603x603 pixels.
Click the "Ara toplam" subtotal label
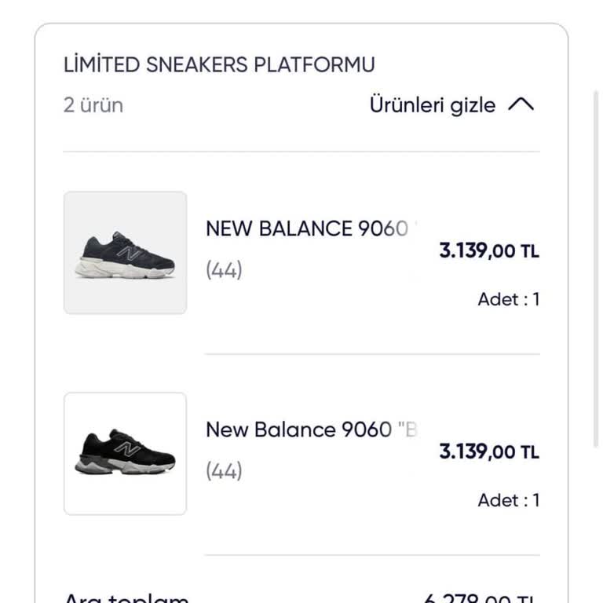tap(126, 598)
